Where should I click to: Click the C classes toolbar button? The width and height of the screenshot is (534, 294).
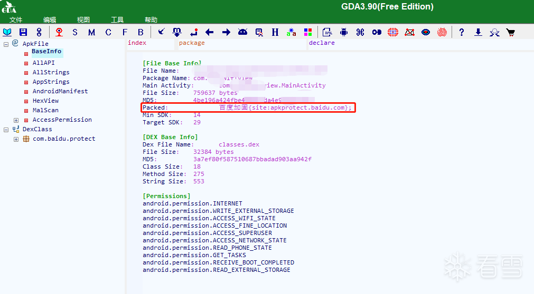(108, 32)
